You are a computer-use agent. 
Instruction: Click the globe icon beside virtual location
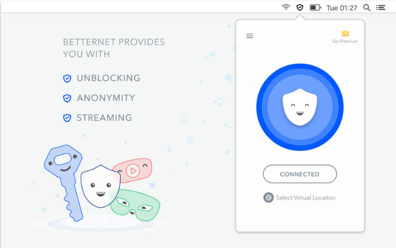tap(269, 198)
